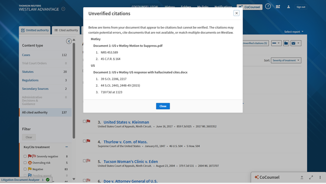The width and height of the screenshot is (326, 184).
Task: Check the Overruling risk filter checkbox
Action: tap(25, 163)
